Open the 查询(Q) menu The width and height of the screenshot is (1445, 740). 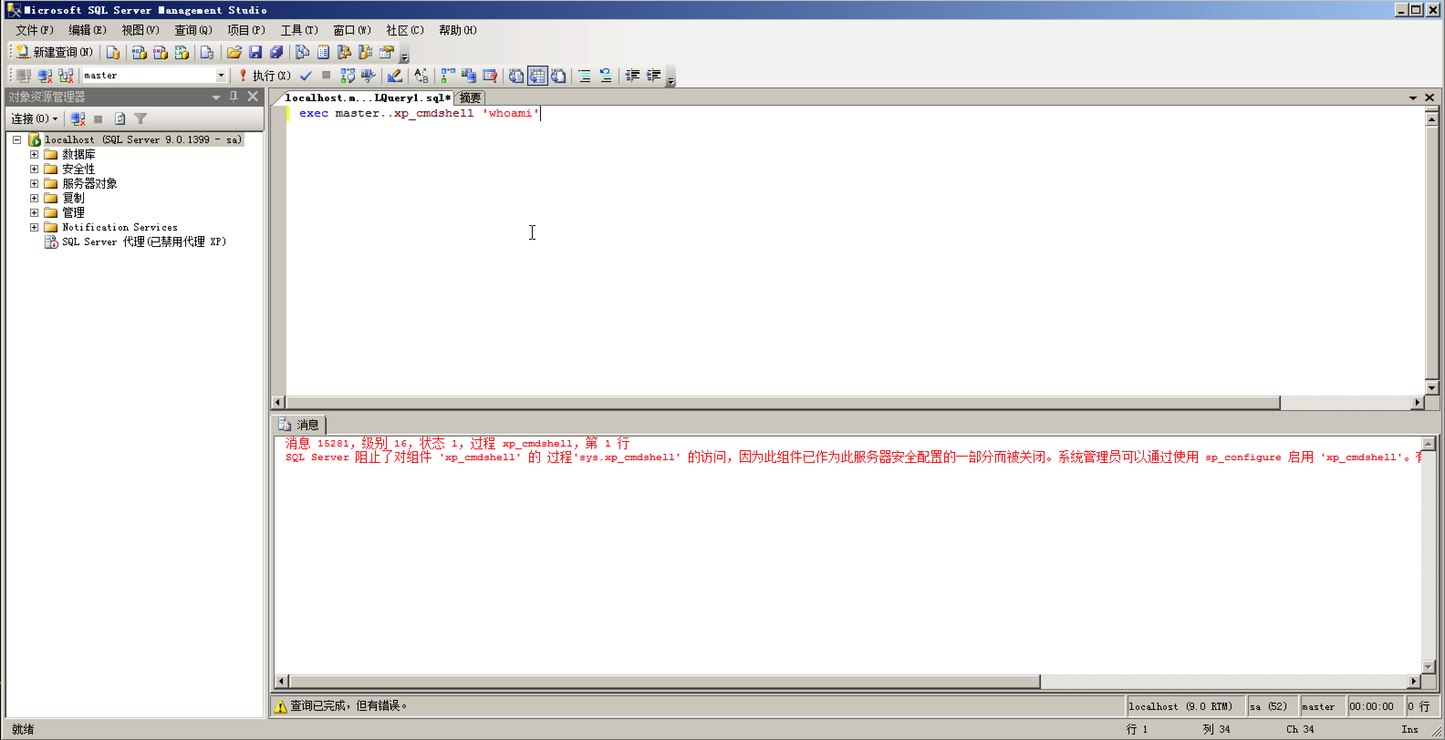[192, 30]
